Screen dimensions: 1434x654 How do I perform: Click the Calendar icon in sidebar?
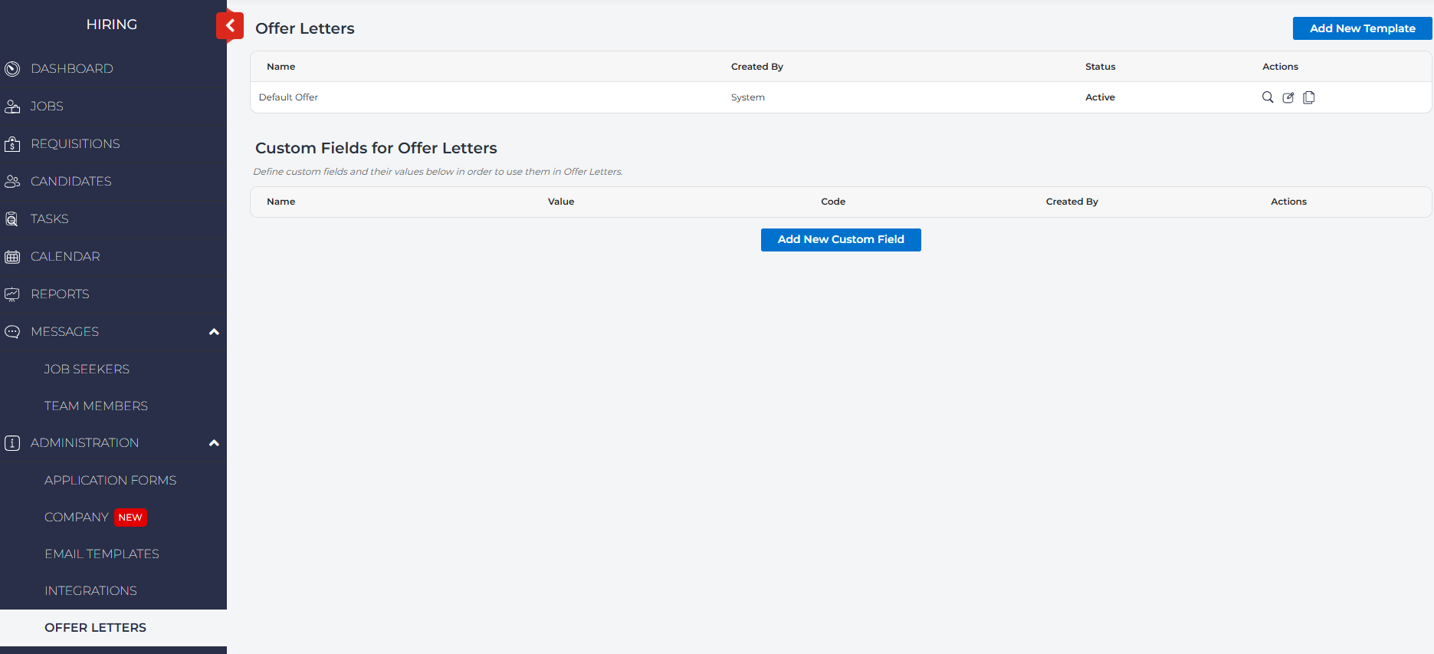[x=12, y=257]
